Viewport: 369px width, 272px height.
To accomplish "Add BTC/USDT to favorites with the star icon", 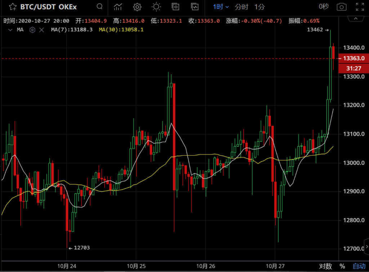I will [x=13, y=7].
